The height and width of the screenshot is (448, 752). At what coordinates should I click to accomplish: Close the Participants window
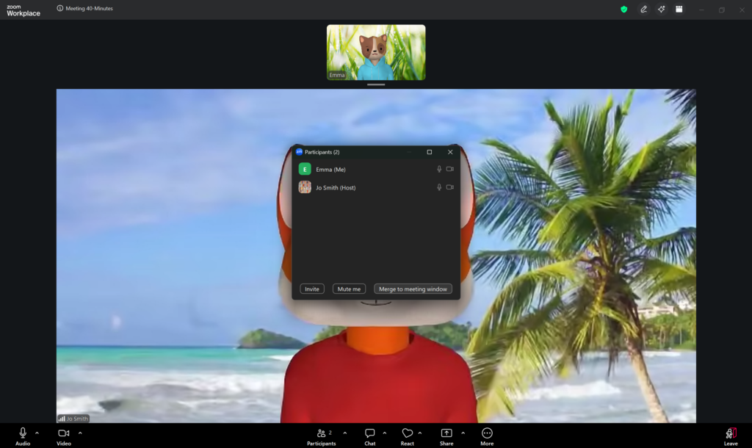point(450,152)
